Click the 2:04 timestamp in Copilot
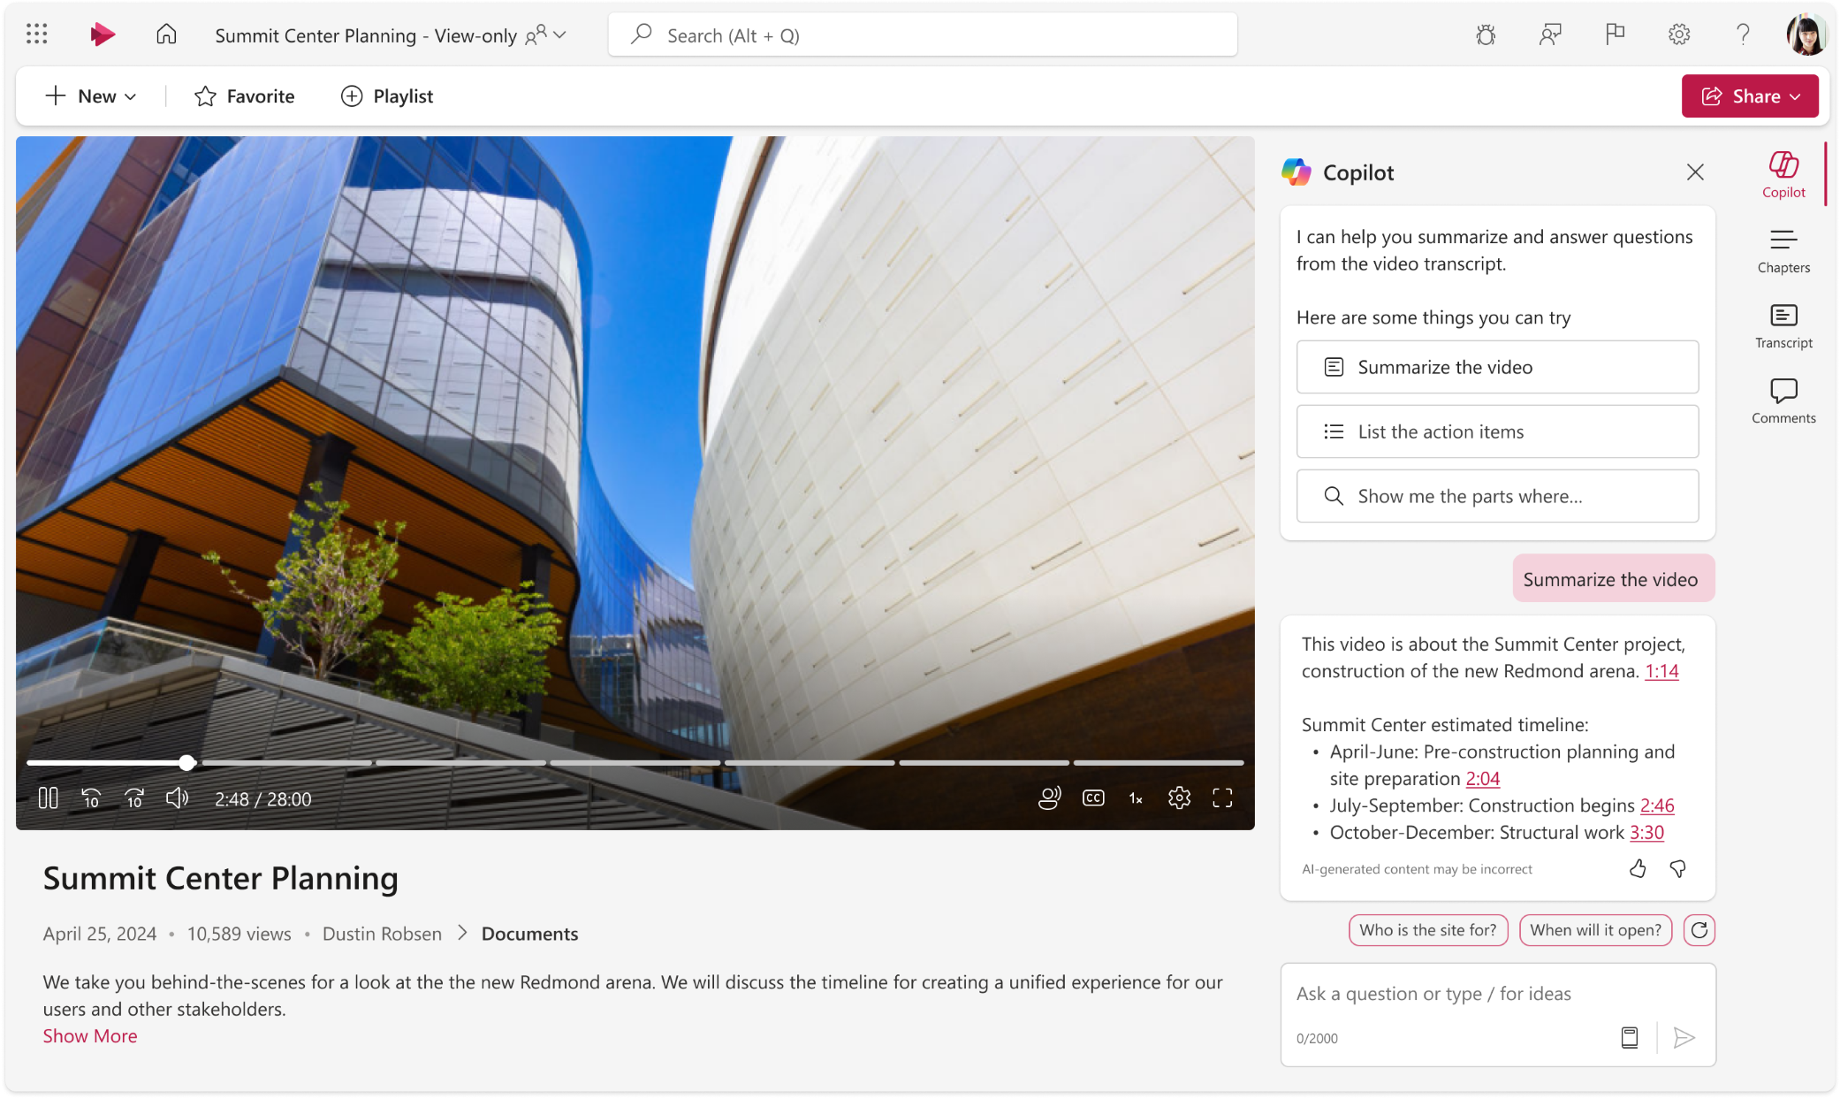Image resolution: width=1840 pixels, height=1099 pixels. [1483, 778]
